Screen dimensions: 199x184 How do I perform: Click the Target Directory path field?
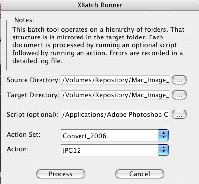coord(115,95)
